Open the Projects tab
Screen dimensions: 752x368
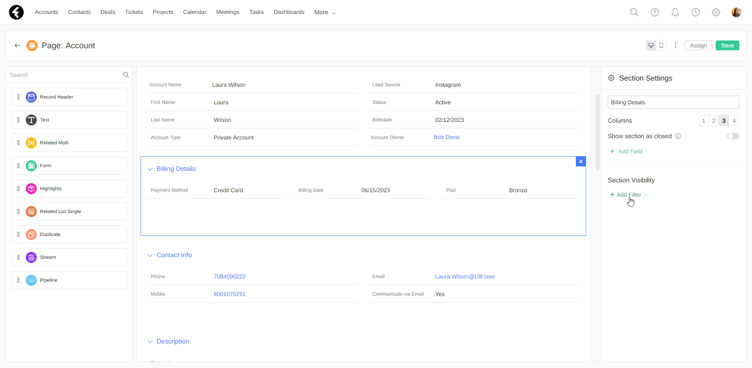coord(163,12)
